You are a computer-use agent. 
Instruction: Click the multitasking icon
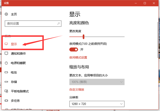click(6, 101)
